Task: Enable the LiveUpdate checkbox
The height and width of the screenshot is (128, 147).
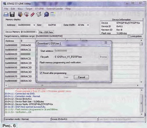Action: (129, 36)
